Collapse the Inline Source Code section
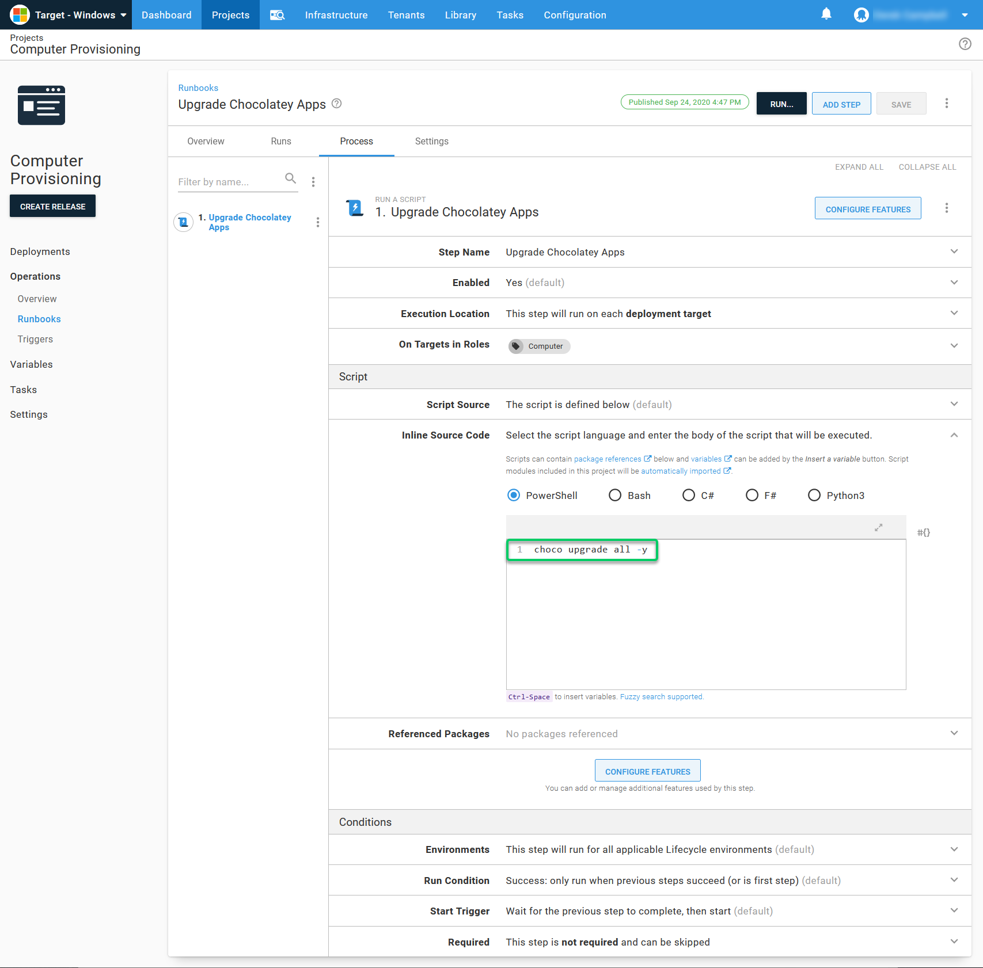 [x=954, y=435]
